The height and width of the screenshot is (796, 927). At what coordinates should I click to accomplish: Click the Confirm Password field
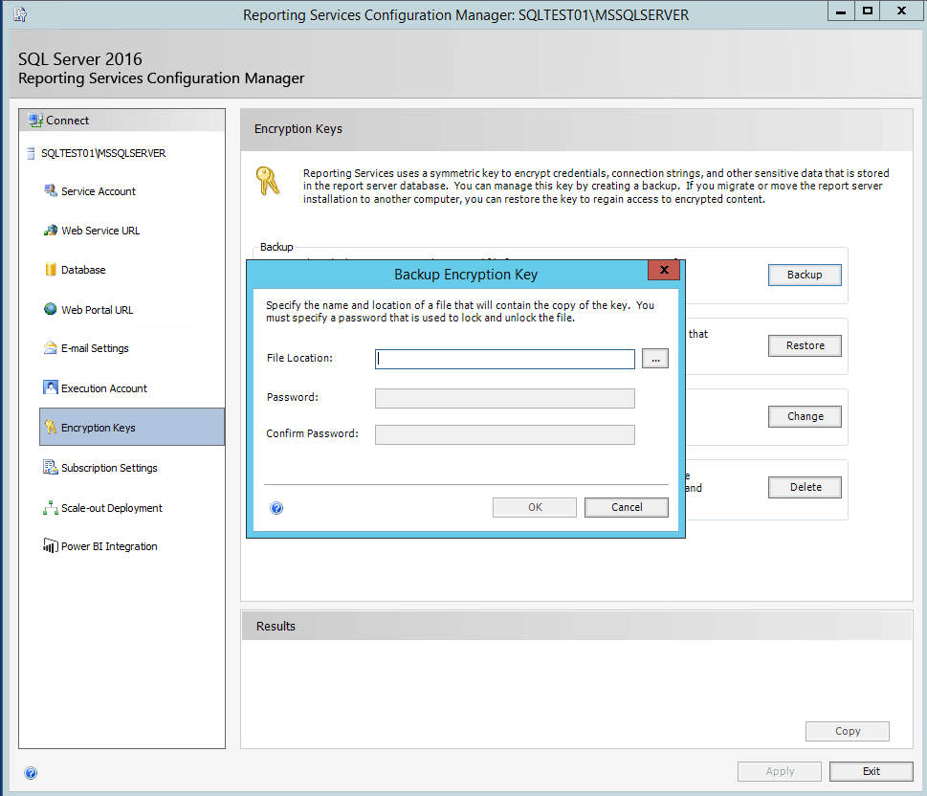pos(505,434)
